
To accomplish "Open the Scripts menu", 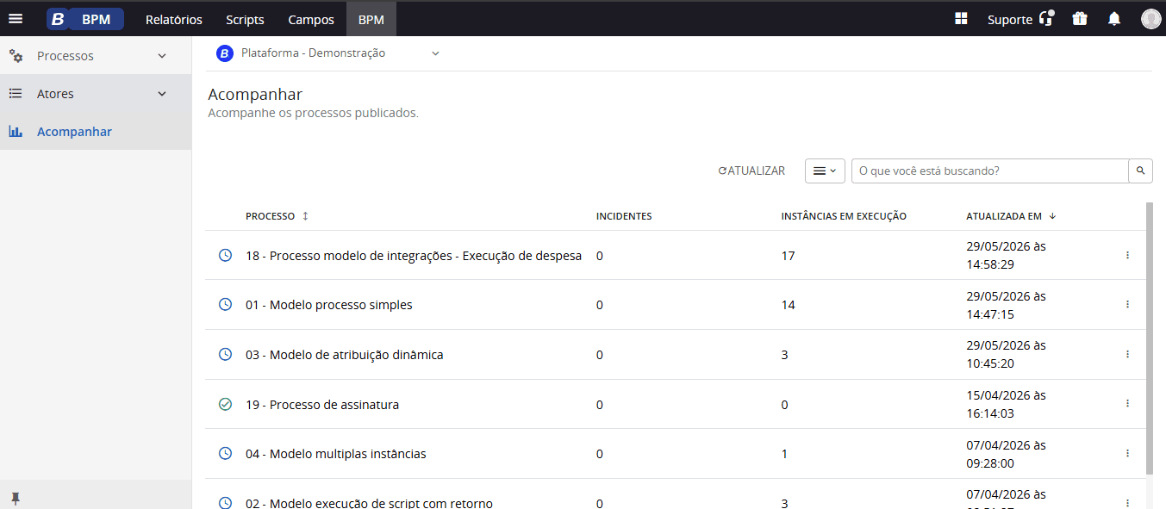I will pos(245,19).
